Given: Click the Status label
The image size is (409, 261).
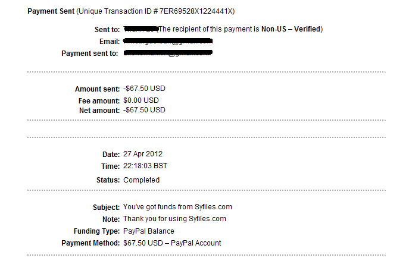Looking at the screenshot, I should click(108, 180).
